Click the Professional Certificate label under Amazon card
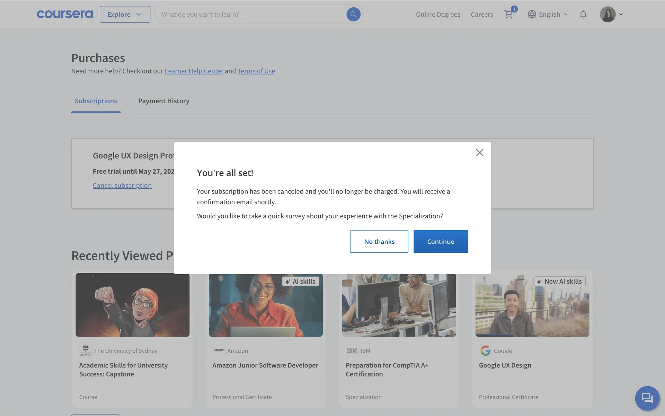The image size is (665, 416). click(242, 397)
